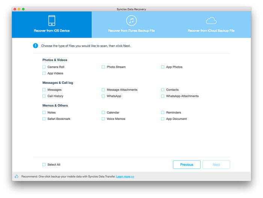Screen dimensions: 263x198
Task: Tick the Safari Bookmark checkbox
Action: 44,119
